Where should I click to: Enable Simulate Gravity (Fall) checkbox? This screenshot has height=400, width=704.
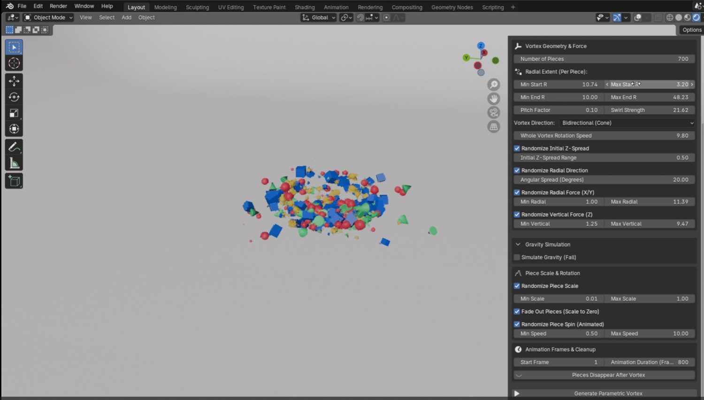click(517, 257)
